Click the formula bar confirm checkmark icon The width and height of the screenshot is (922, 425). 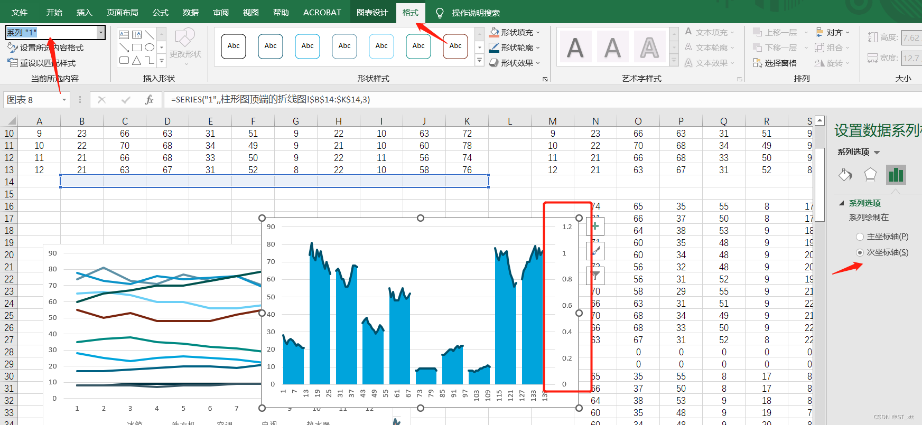[x=126, y=99]
